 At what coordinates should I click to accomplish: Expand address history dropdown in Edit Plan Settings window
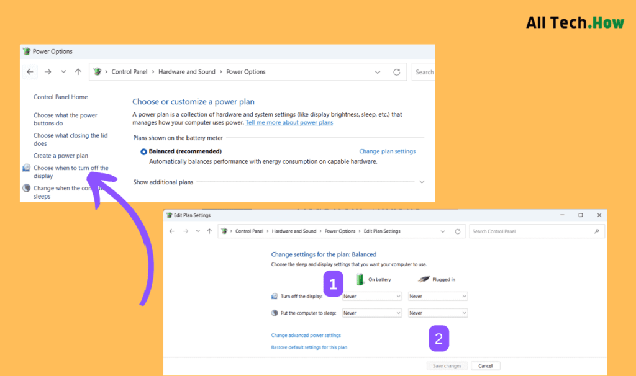pyautogui.click(x=443, y=231)
